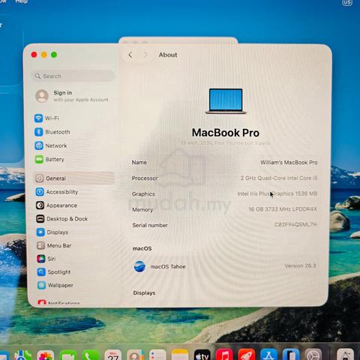Viewport: 360px width, 360px height.
Task: Open Menu Bar settings
Action: 54,245
